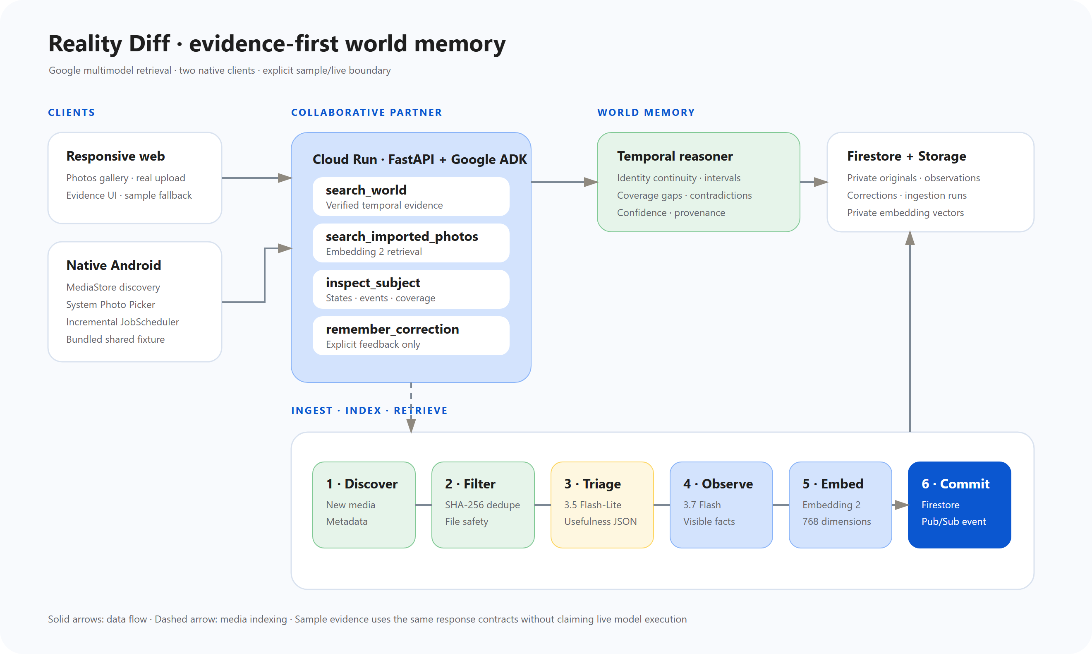The image size is (1092, 654).
Task: Click 'Verified temporal evidence' description
Action: 384,205
